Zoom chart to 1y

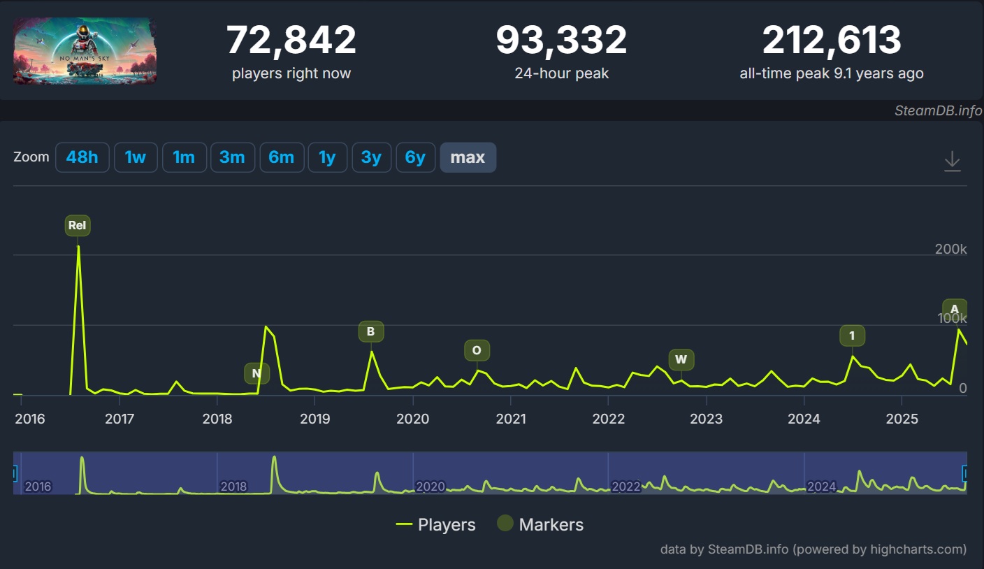coord(327,157)
